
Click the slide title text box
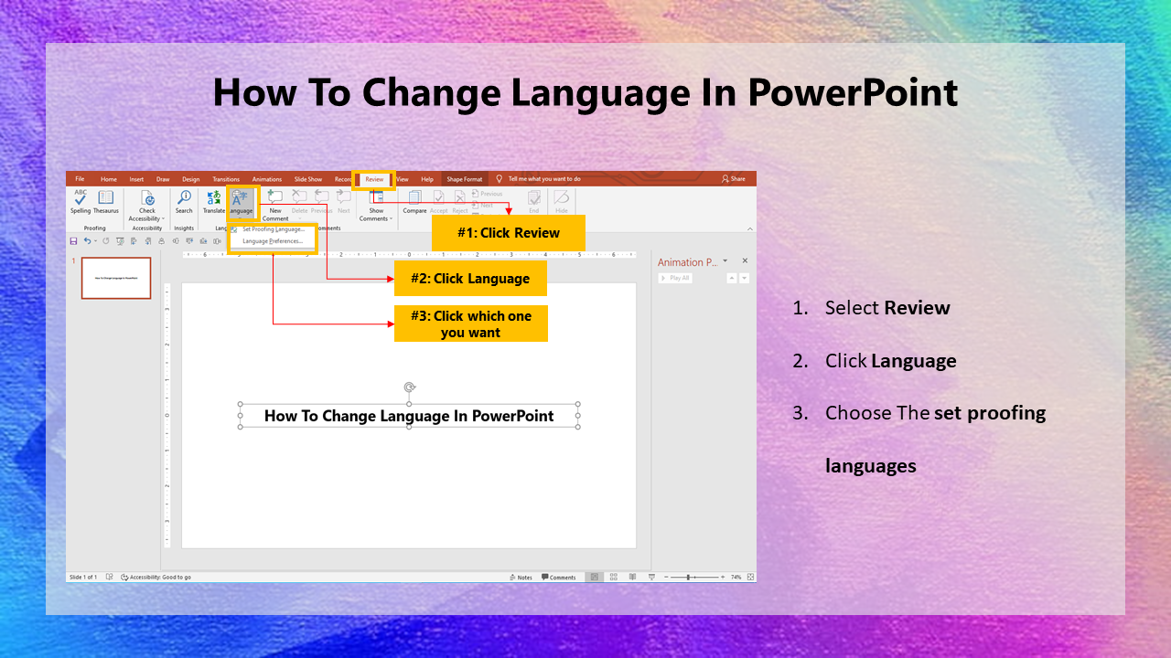tap(409, 416)
